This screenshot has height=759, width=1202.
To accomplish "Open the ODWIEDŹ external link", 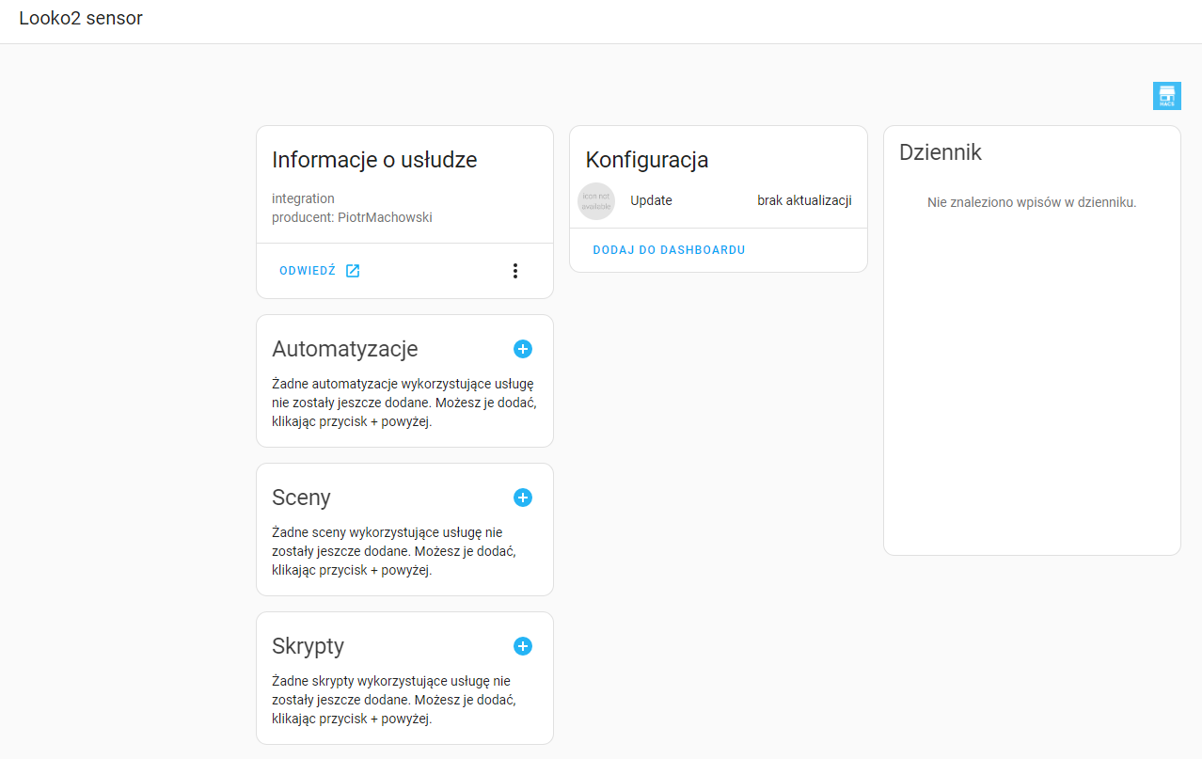I will pyautogui.click(x=320, y=271).
